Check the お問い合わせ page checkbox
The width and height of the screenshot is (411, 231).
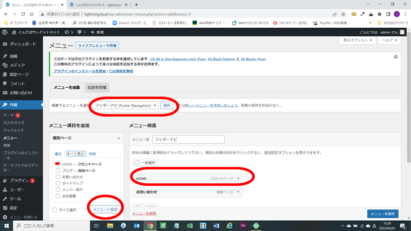(x=58, y=177)
